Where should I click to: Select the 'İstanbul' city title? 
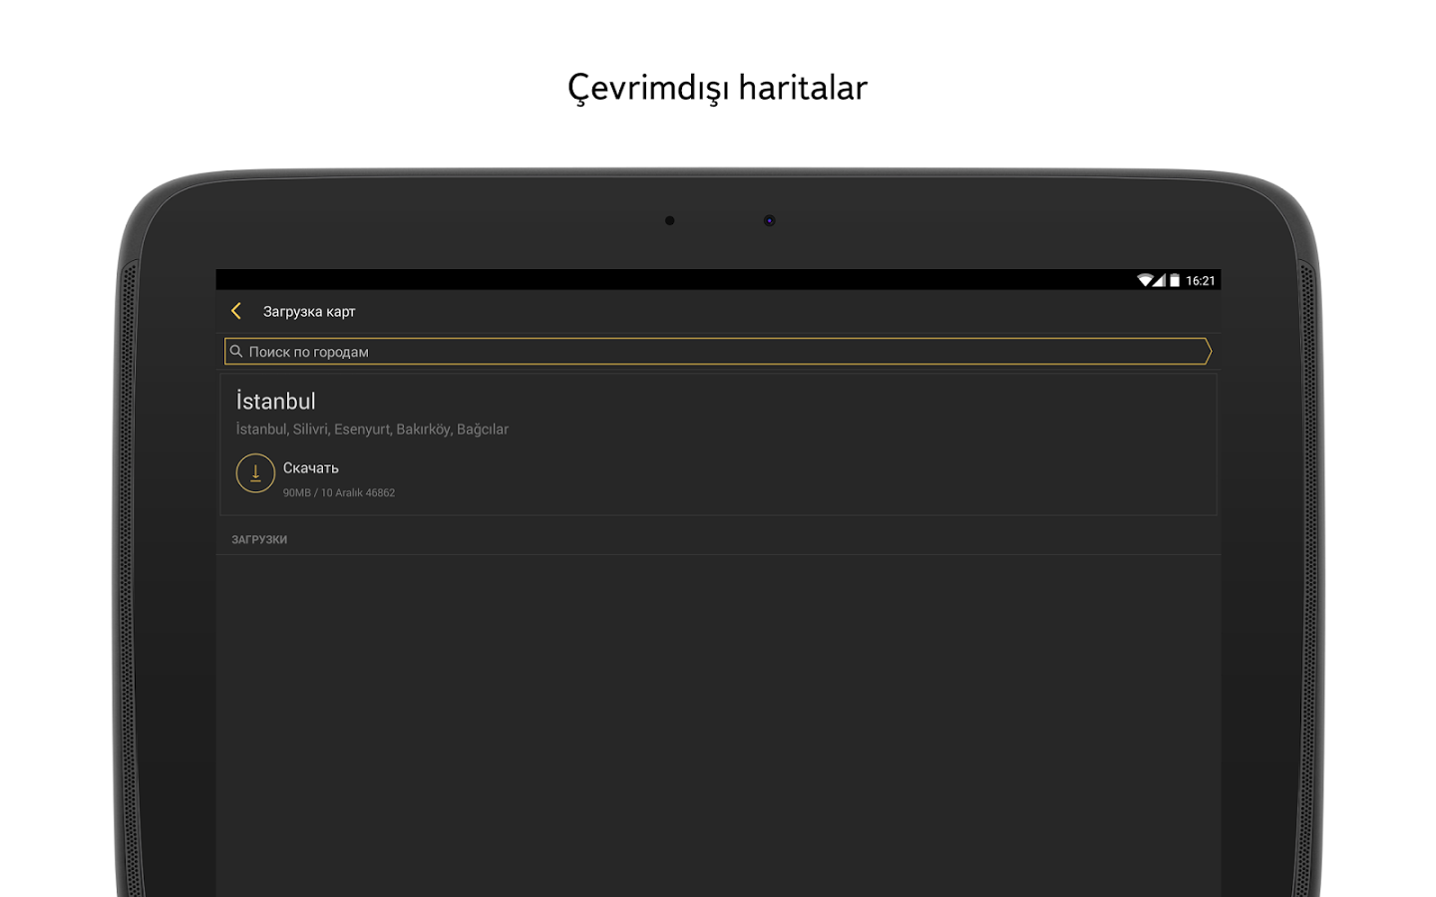tap(275, 401)
